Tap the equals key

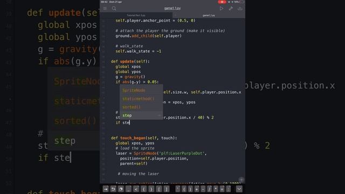click(x=222, y=189)
